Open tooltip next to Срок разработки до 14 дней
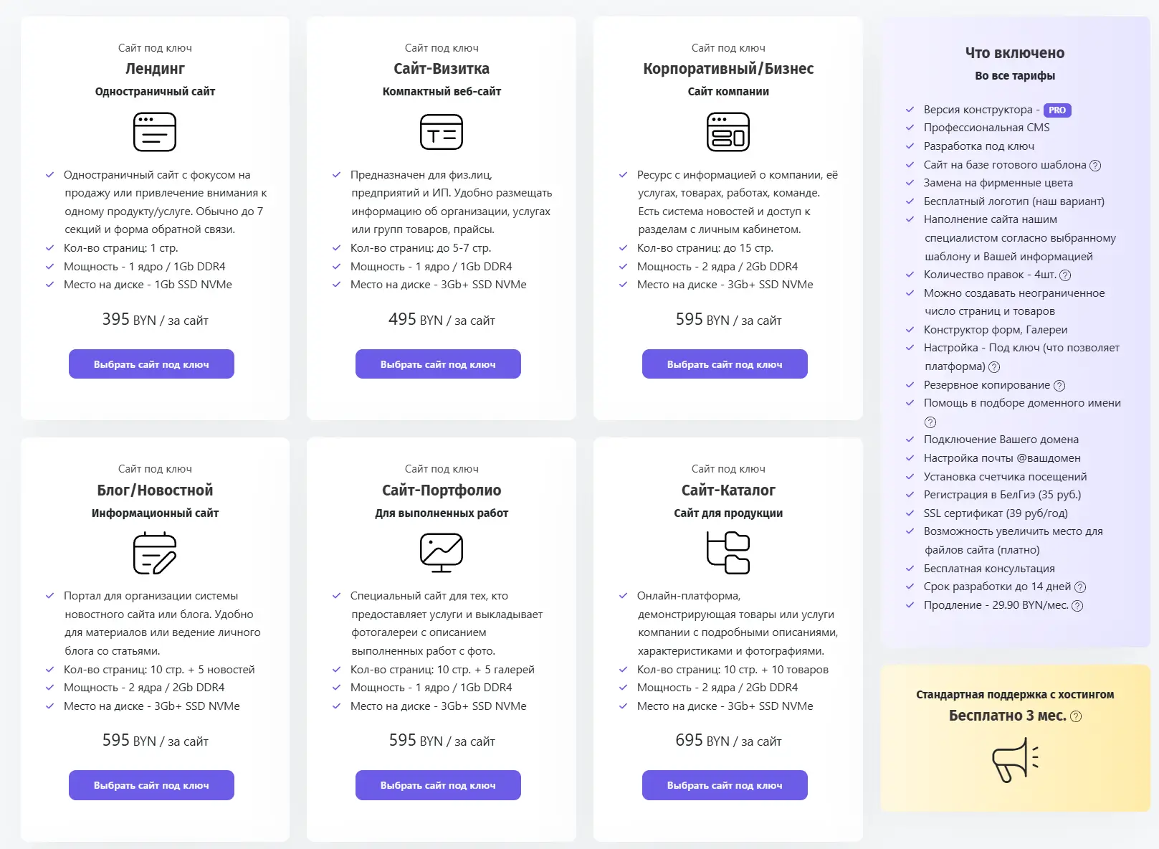 (1080, 587)
